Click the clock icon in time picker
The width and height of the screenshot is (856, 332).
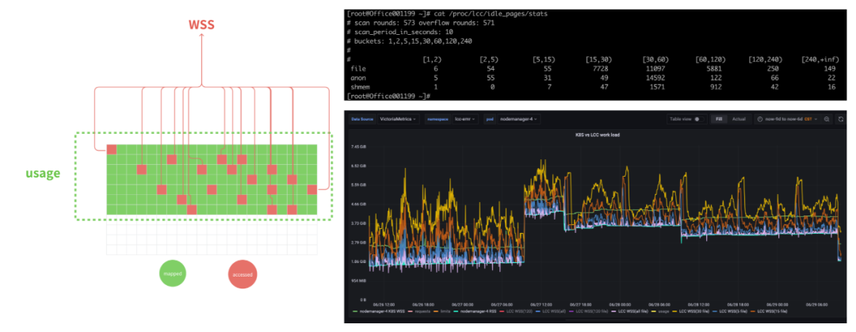[x=760, y=119]
